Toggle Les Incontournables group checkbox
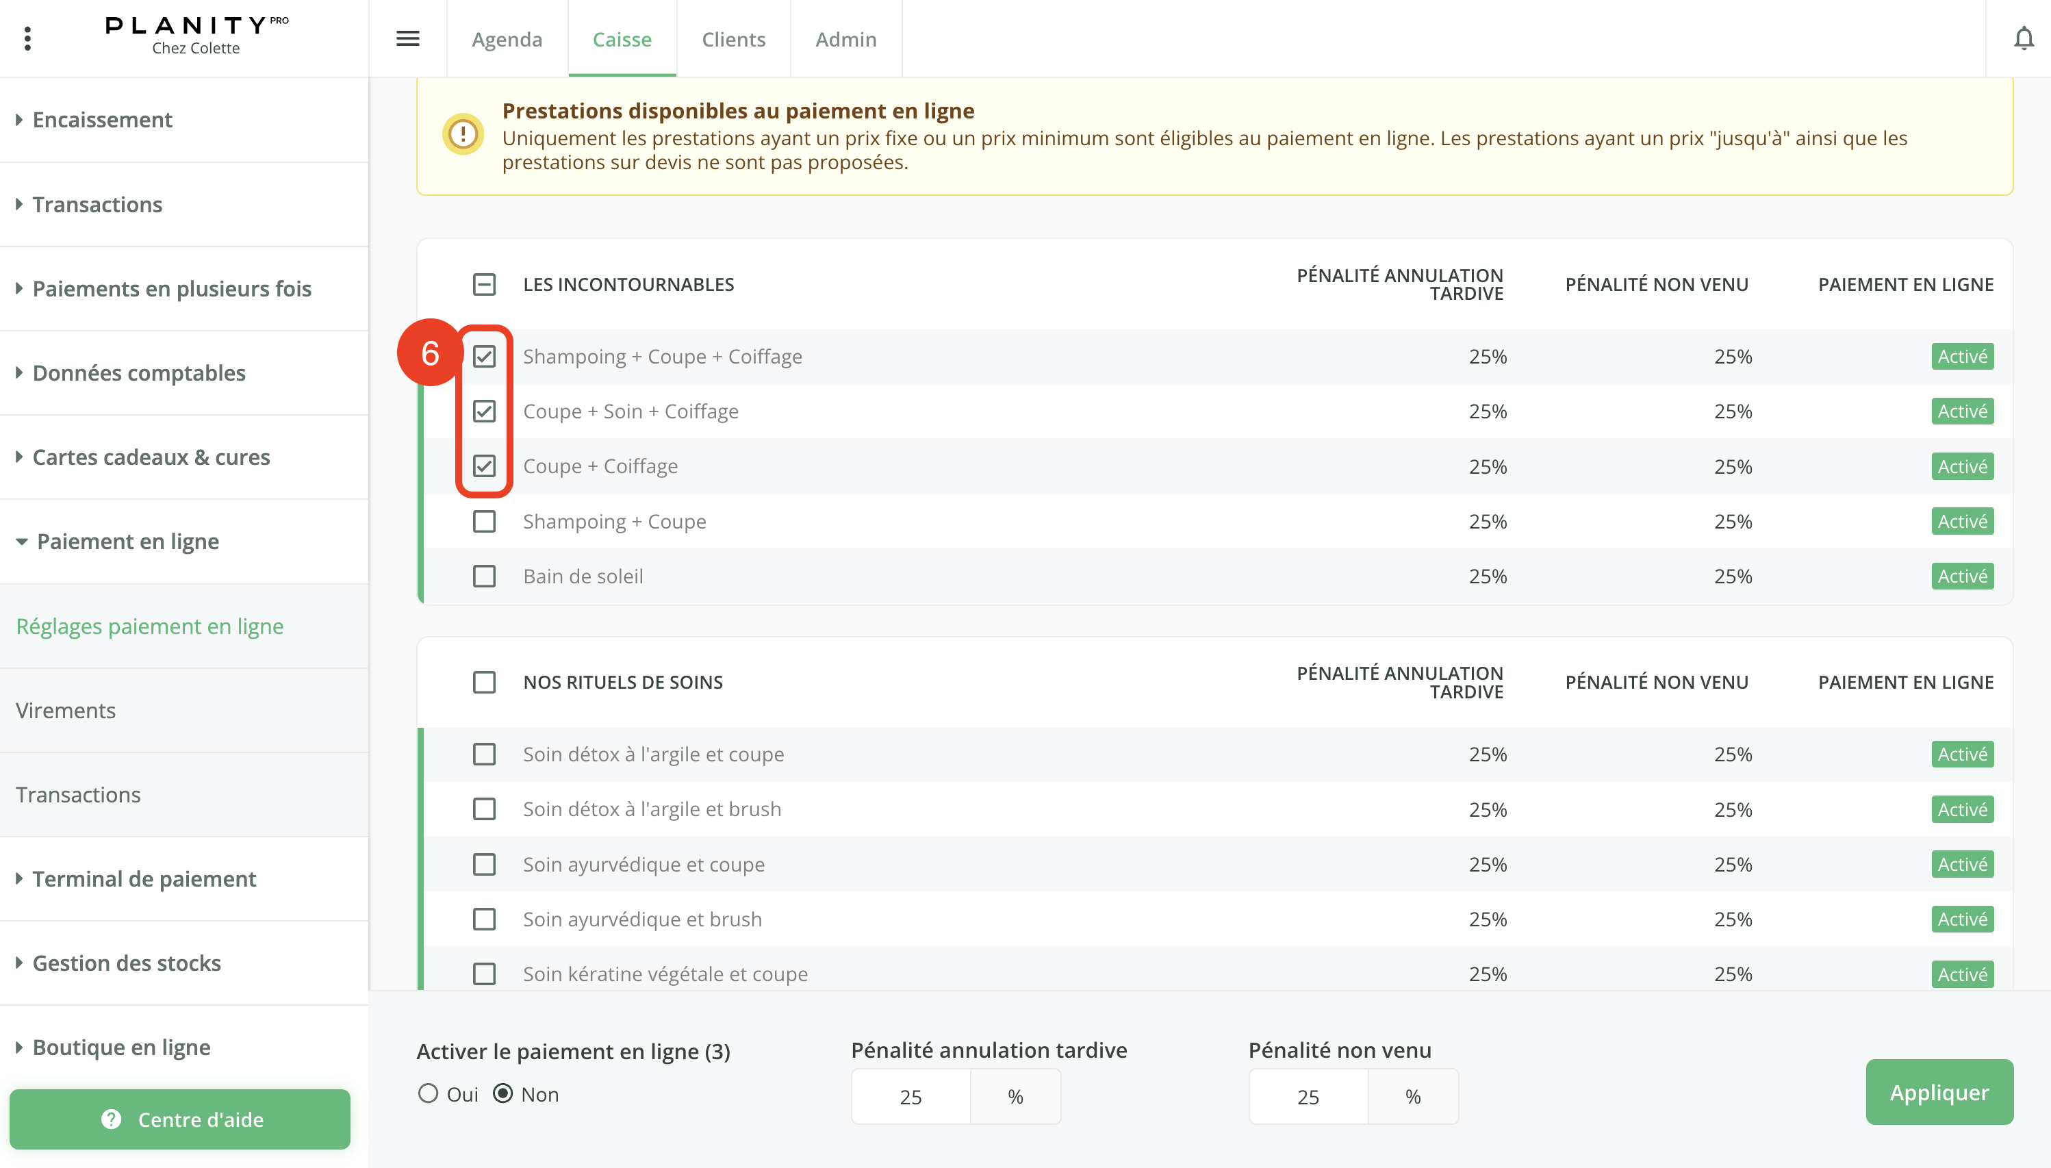Viewport: 2051px width, 1168px height. pyautogui.click(x=484, y=285)
